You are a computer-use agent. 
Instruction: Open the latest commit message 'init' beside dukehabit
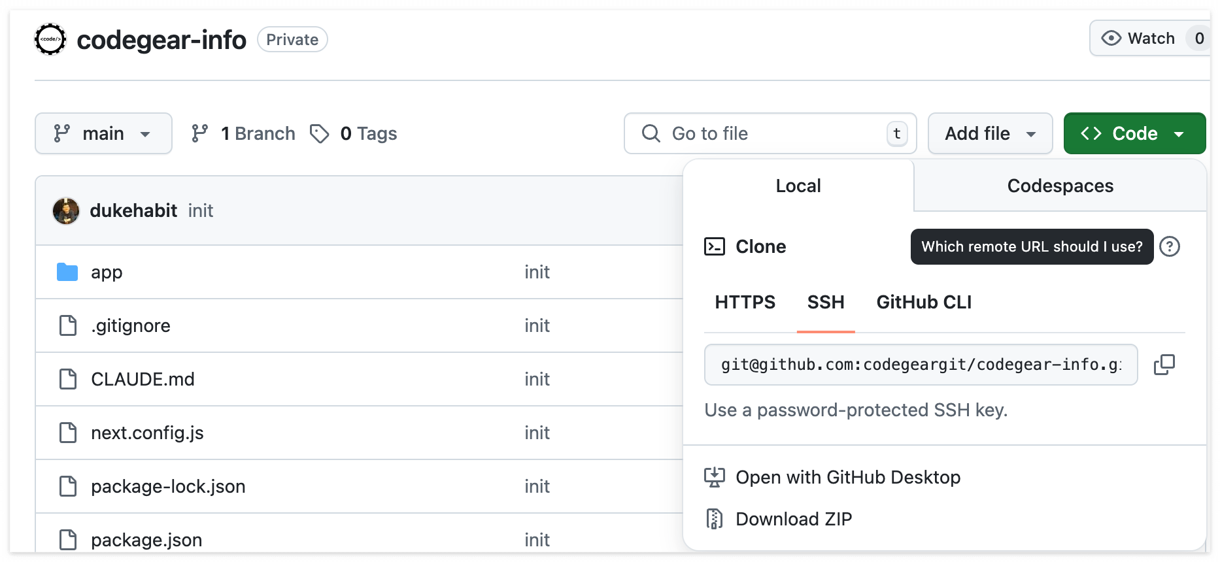tap(201, 210)
